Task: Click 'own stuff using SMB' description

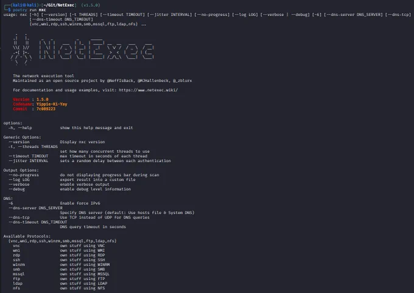Action: 82,269
